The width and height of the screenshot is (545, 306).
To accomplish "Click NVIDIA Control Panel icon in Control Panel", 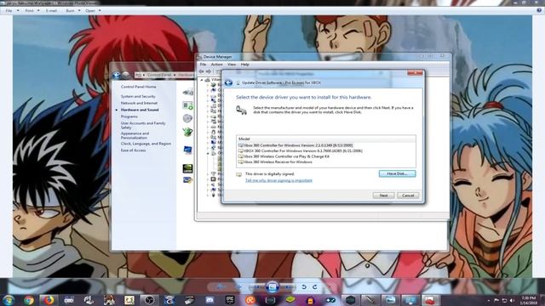I will click(187, 168).
